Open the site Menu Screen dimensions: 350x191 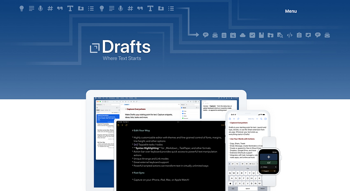pos(290,11)
